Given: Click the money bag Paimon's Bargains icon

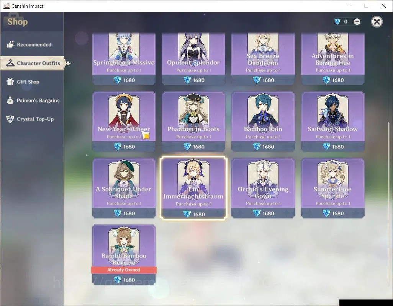Looking at the screenshot, I should click(x=10, y=100).
